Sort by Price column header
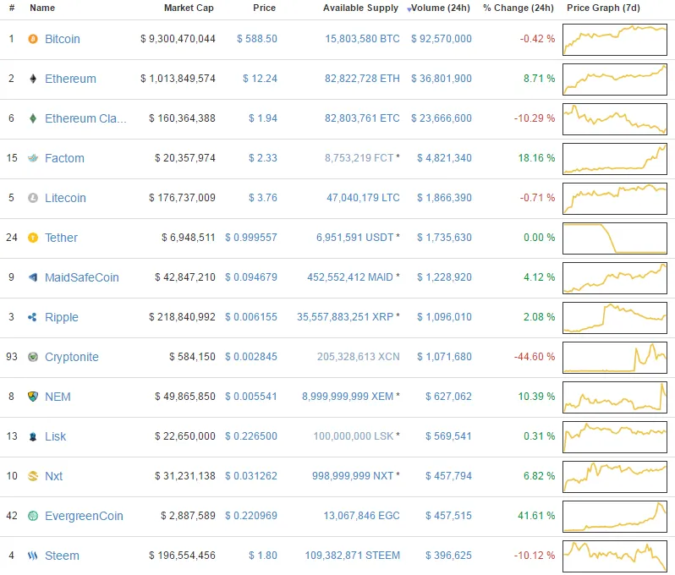Viewport: 675px width, 575px height. (x=264, y=8)
